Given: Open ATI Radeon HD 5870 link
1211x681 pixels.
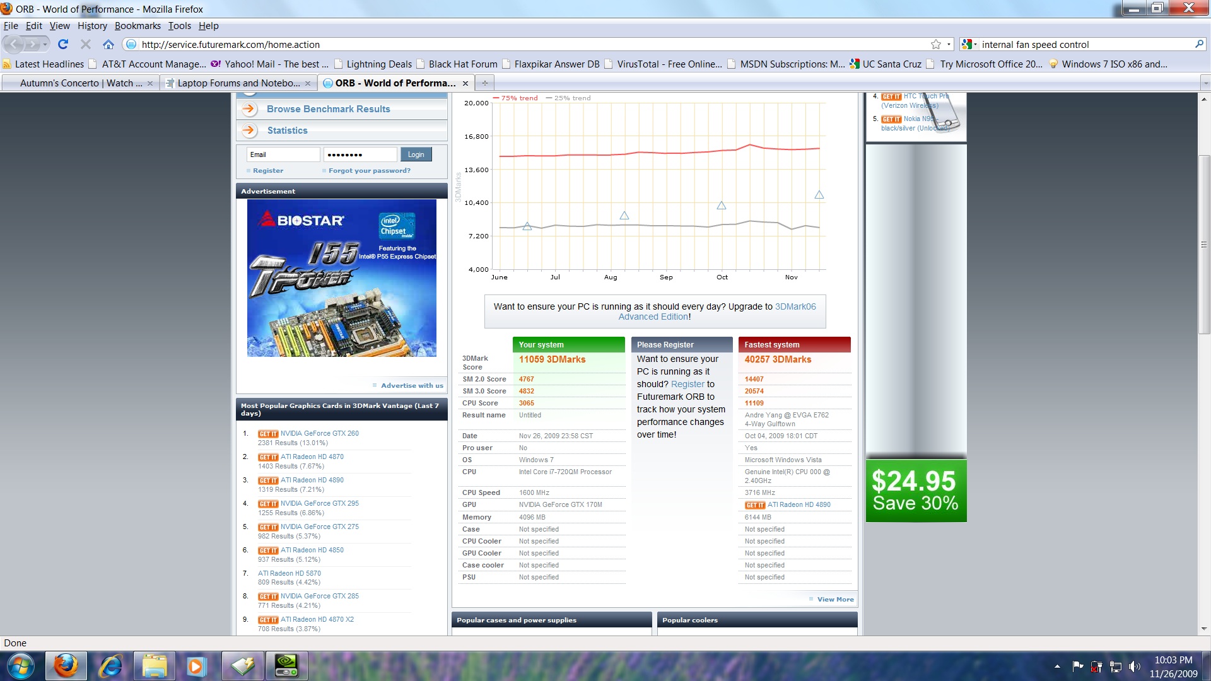Looking at the screenshot, I should tap(289, 573).
